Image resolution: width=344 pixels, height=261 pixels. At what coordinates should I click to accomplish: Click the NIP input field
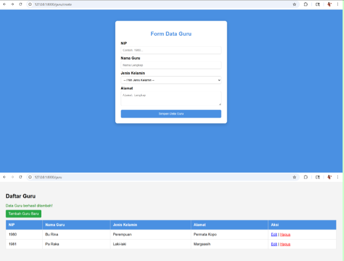pos(171,50)
